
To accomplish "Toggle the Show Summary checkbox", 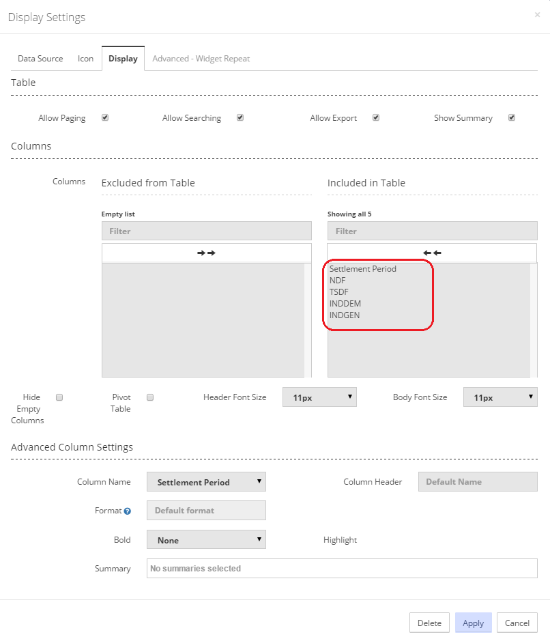I will tap(512, 117).
